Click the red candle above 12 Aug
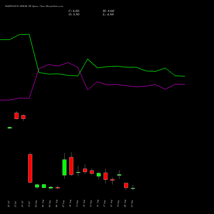This screenshot has height=214, width=214. tap(85, 170)
